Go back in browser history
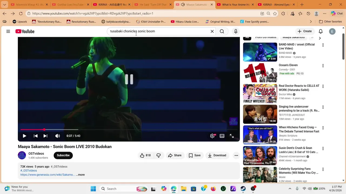Image resolution: width=346 pixels, height=194 pixels. 5,13
